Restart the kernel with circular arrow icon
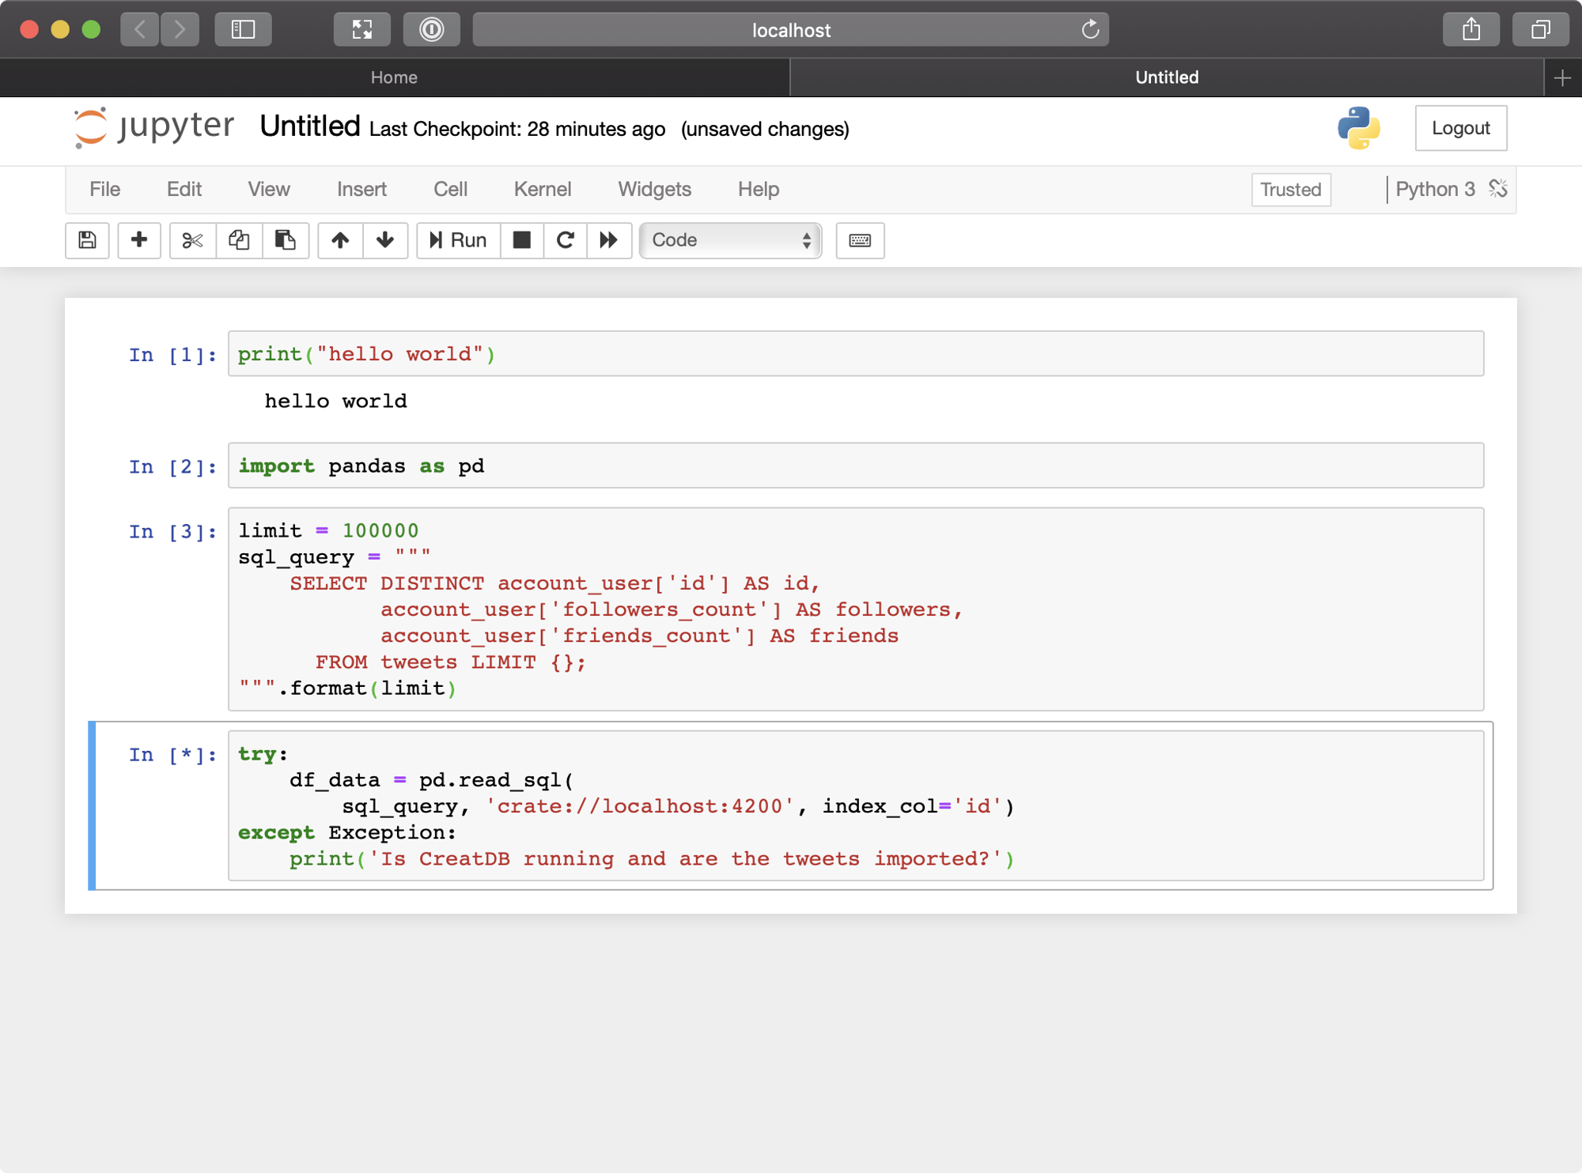This screenshot has width=1582, height=1173. (x=565, y=240)
